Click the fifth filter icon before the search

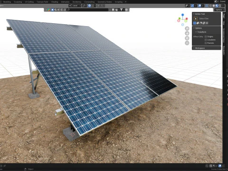(65, 10)
